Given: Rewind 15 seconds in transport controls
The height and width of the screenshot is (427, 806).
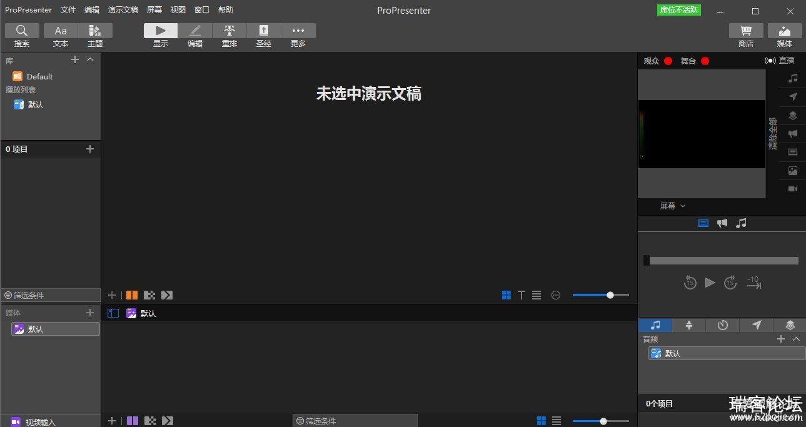Looking at the screenshot, I should tap(690, 283).
